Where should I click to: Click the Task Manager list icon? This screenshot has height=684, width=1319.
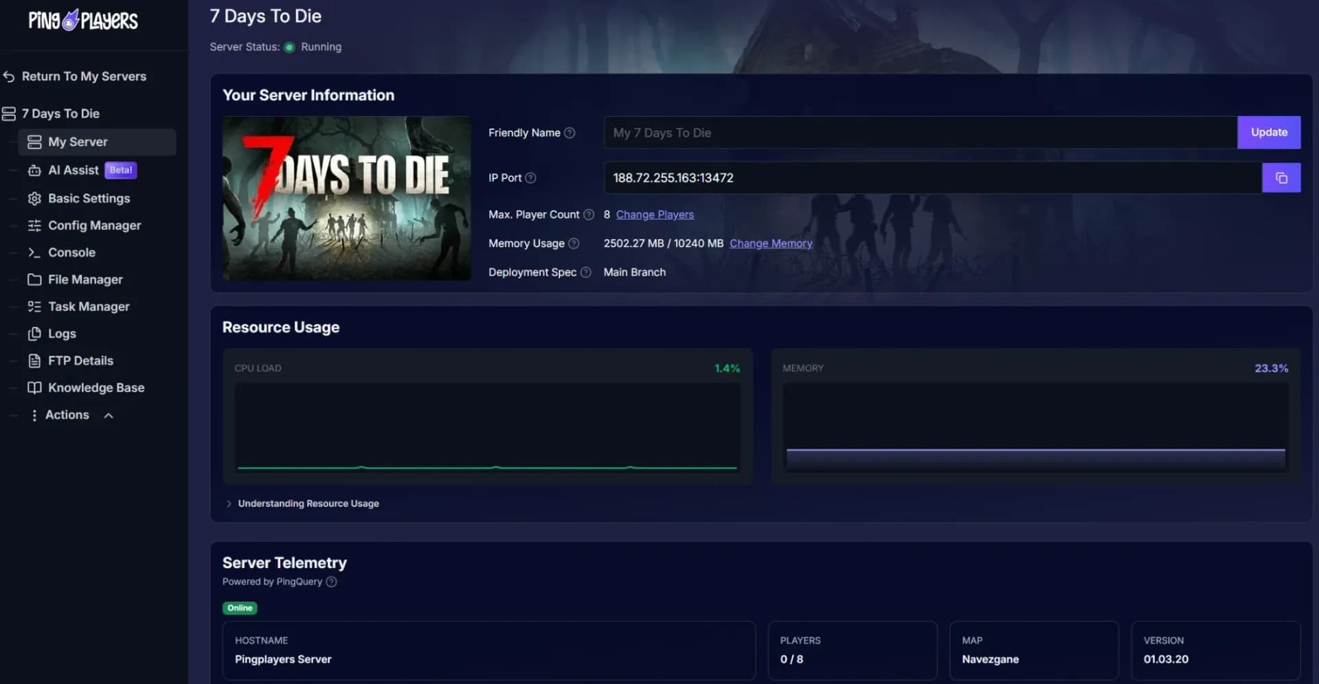pyautogui.click(x=34, y=306)
